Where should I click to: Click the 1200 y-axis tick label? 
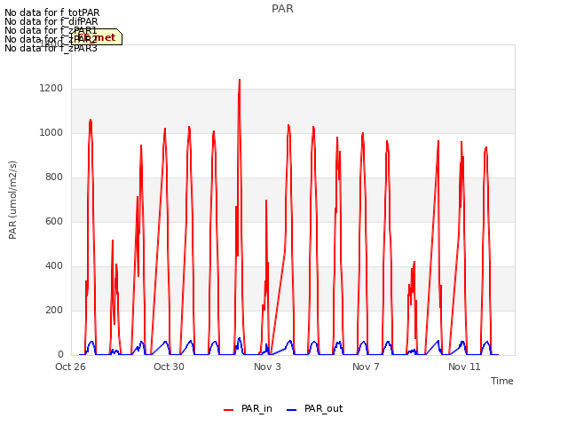[x=51, y=89]
